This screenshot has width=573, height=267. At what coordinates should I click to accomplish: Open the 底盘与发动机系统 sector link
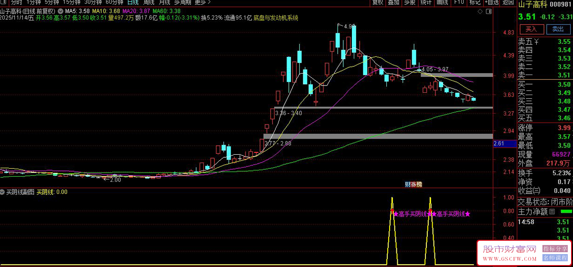tap(276, 18)
